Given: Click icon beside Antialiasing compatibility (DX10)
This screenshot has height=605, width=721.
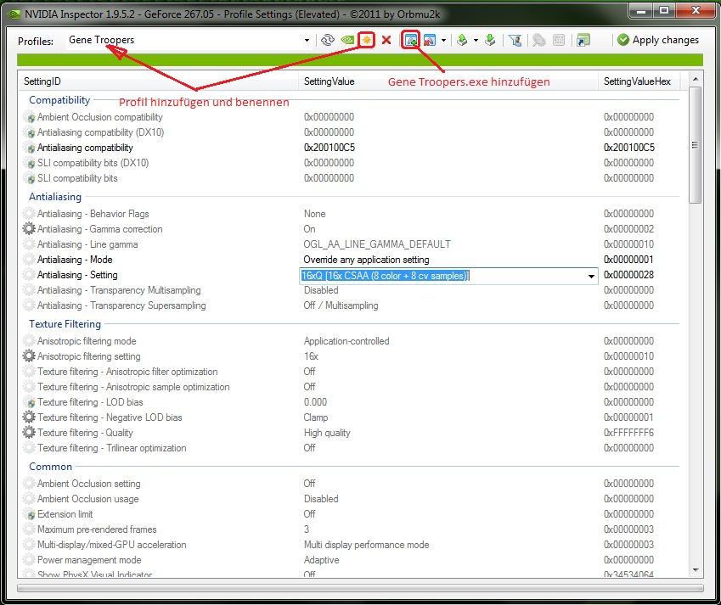Looking at the screenshot, I should click(x=29, y=132).
